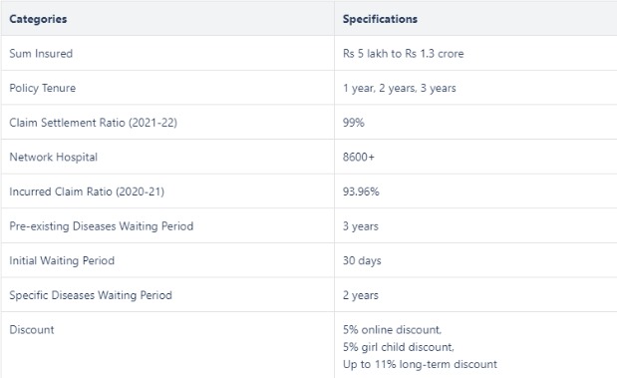Select the Sum Insured row label
This screenshot has width=617, height=378.
[x=41, y=54]
